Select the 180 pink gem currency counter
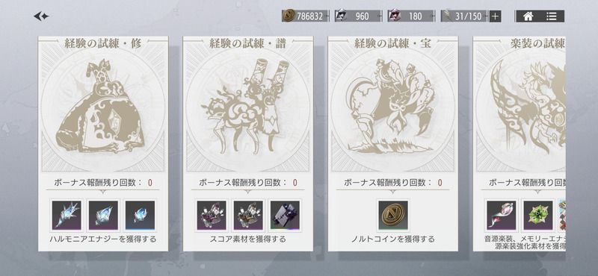Image resolution: width=598 pixels, height=276 pixels. click(410, 16)
